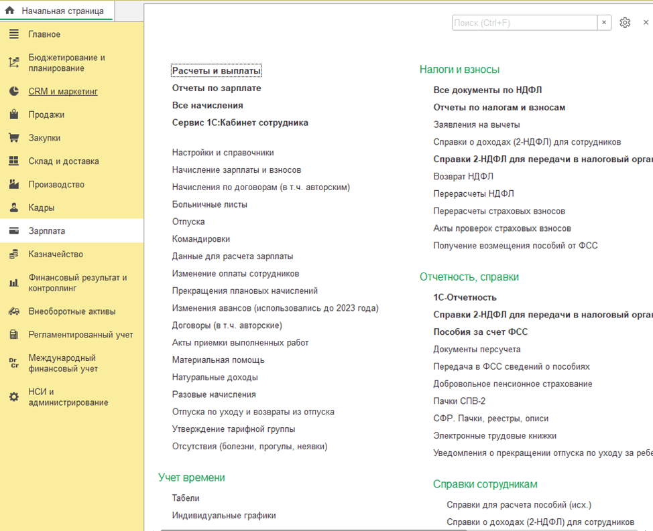The image size is (653, 531).
Task: Open the Кадры section in sidebar
Action: click(x=41, y=208)
